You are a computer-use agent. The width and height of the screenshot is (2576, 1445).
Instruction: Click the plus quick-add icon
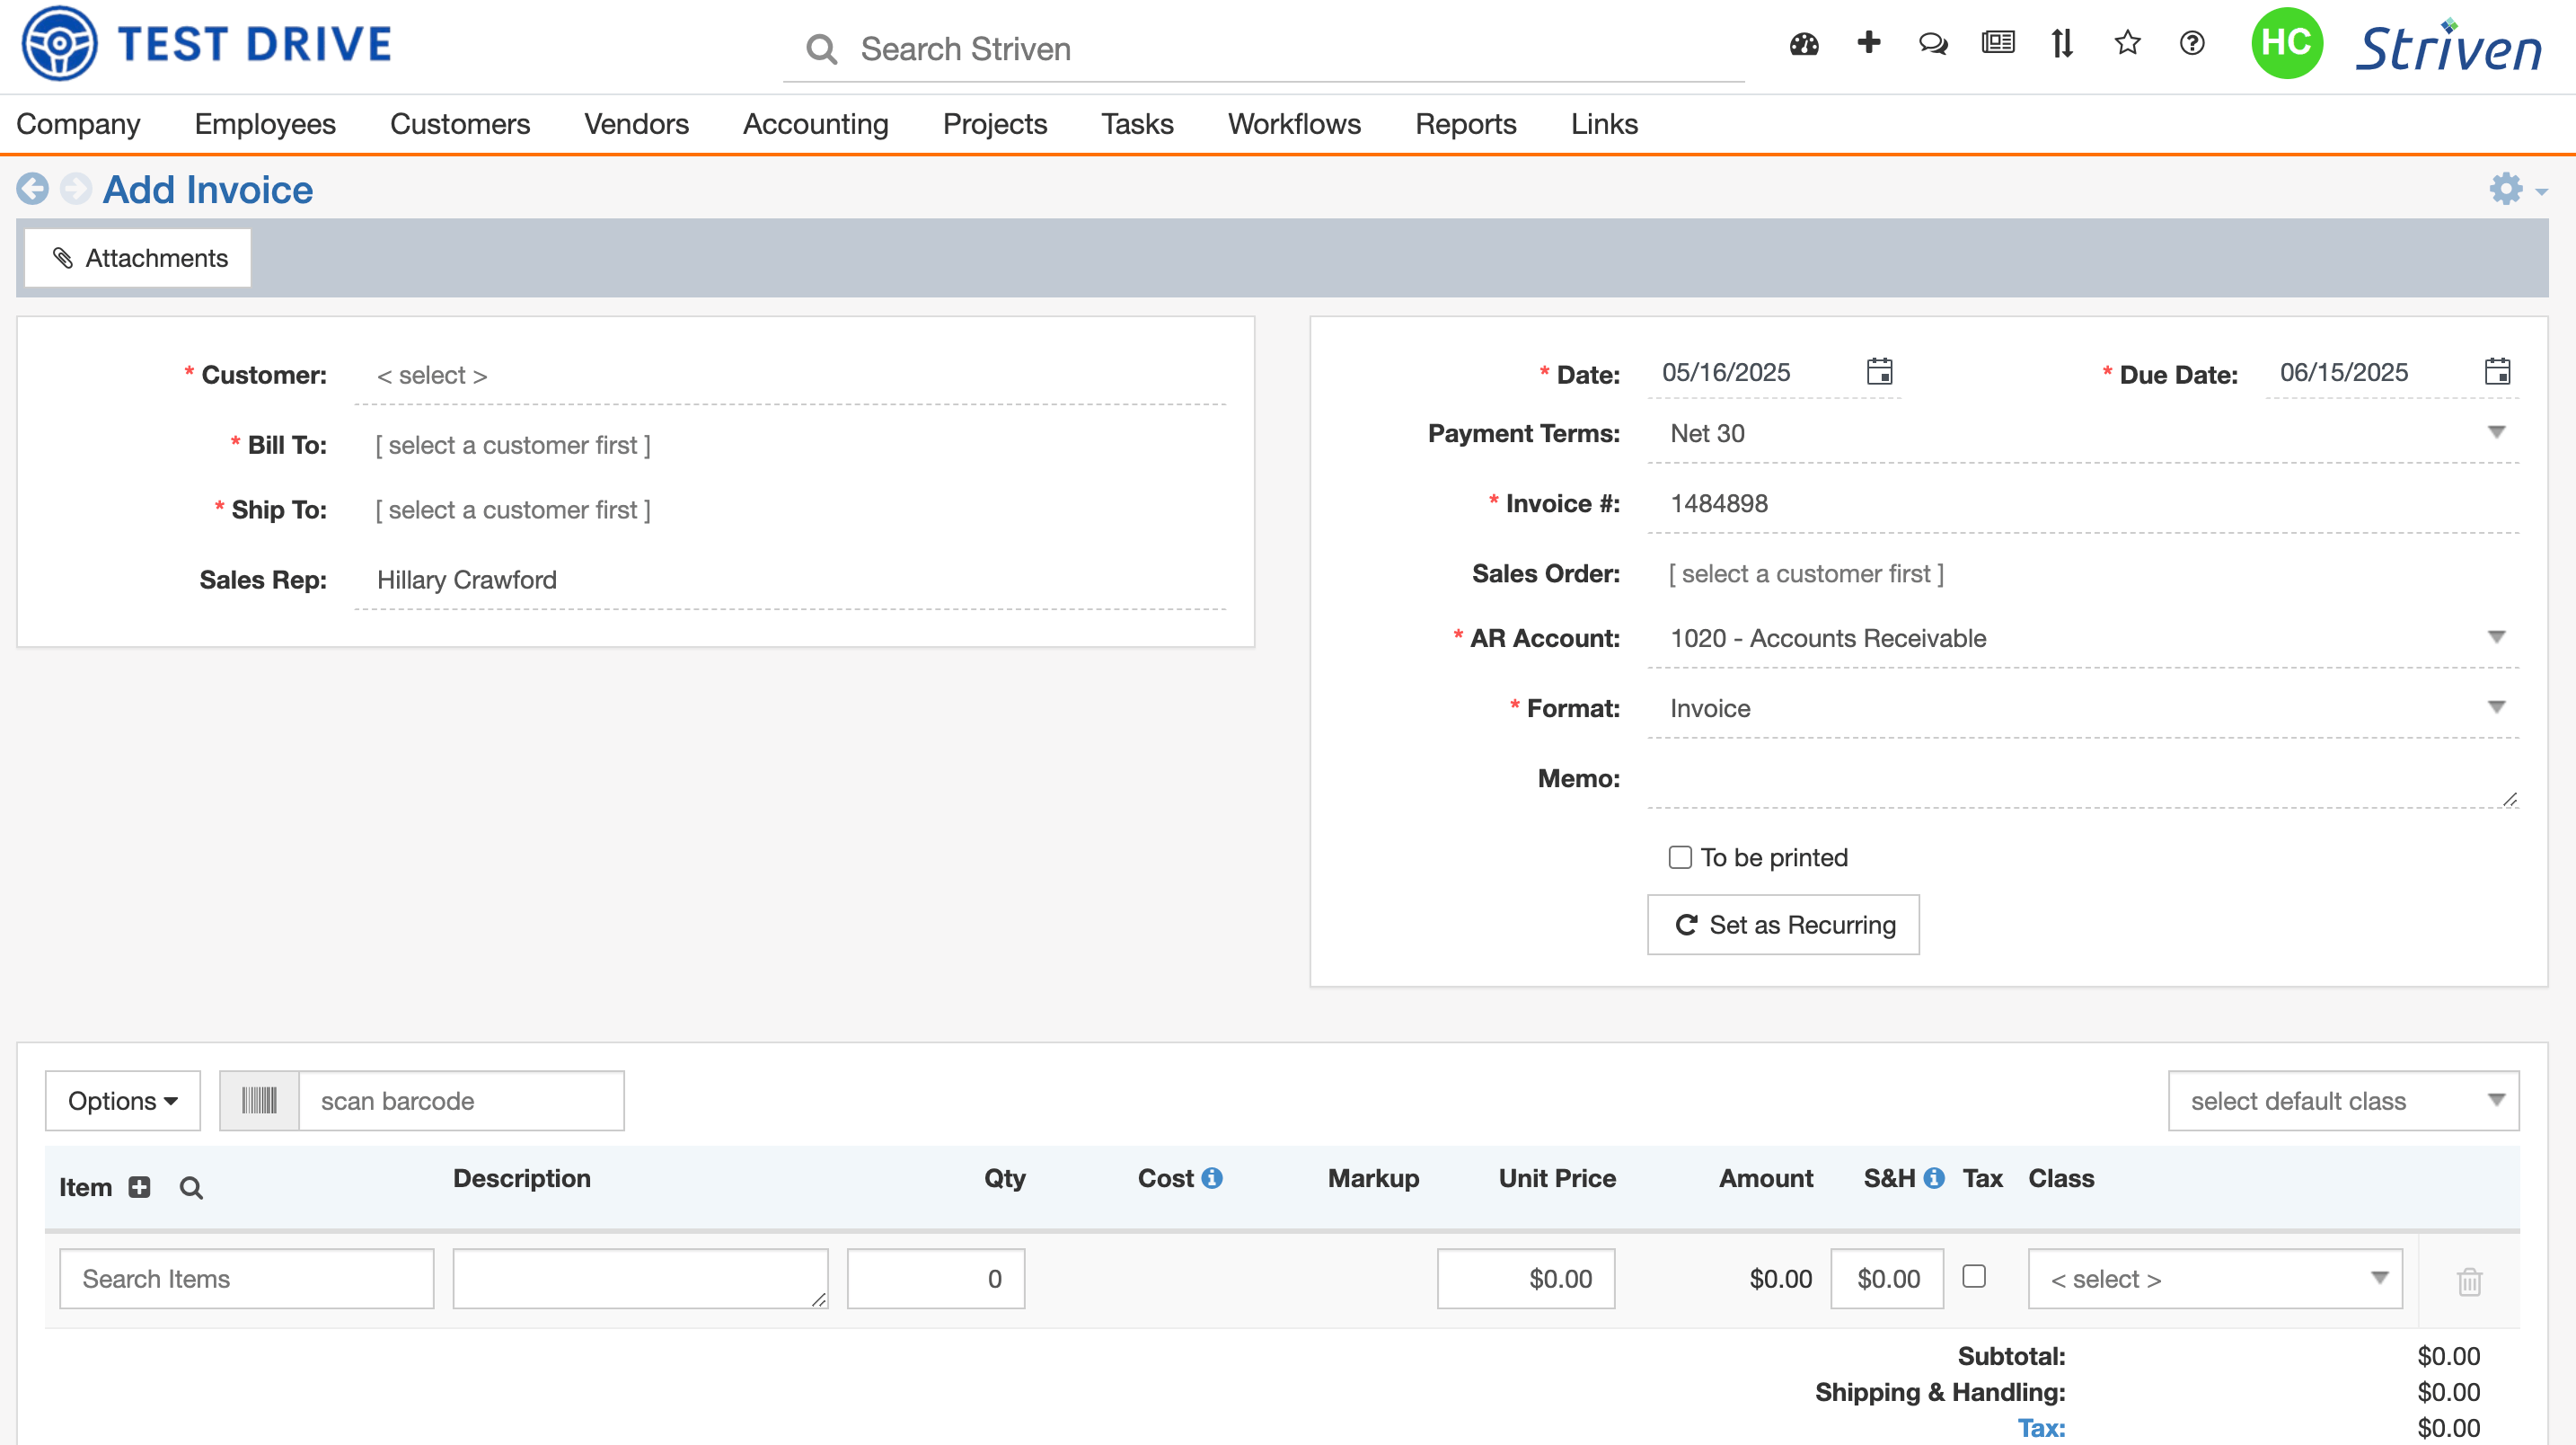[1868, 43]
